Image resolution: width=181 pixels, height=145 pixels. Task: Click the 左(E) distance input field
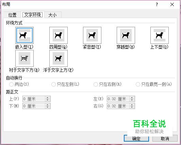[x=118, y=99]
